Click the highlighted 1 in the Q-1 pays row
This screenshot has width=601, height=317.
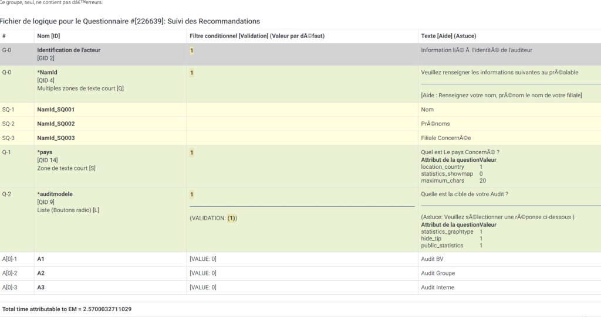click(191, 152)
